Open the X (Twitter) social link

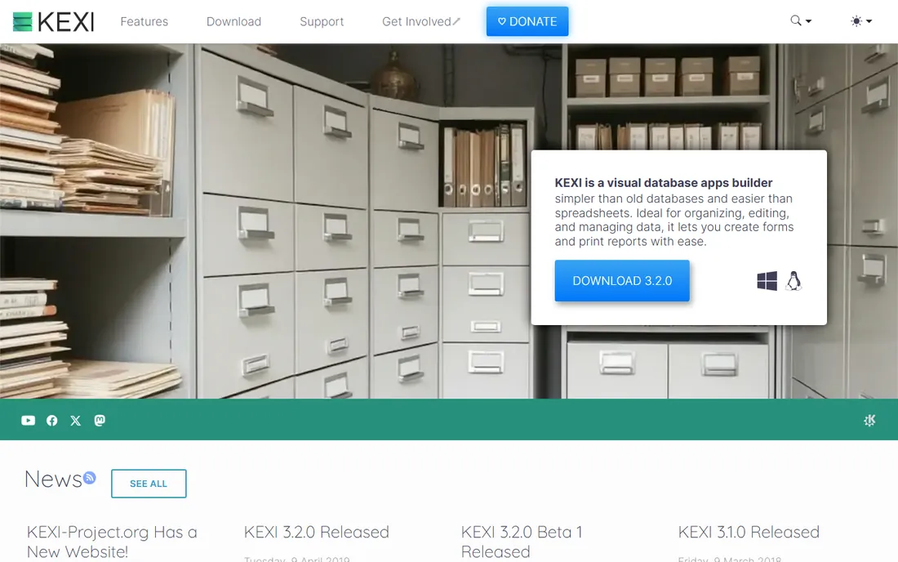[76, 421]
